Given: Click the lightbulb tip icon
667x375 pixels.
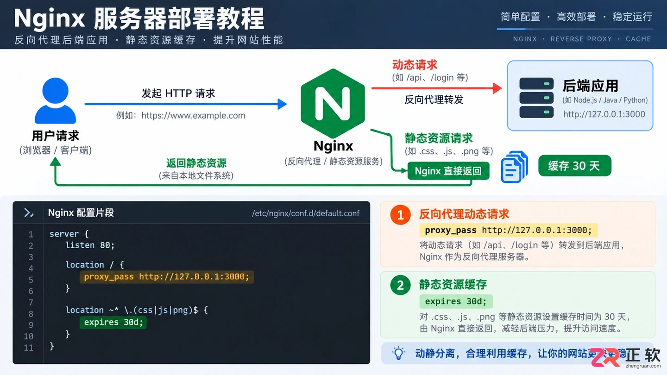Looking at the screenshot, I should pos(398,353).
